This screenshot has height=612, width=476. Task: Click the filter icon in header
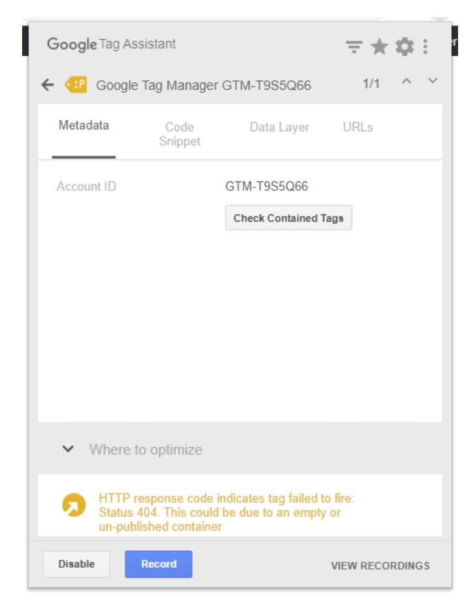354,47
